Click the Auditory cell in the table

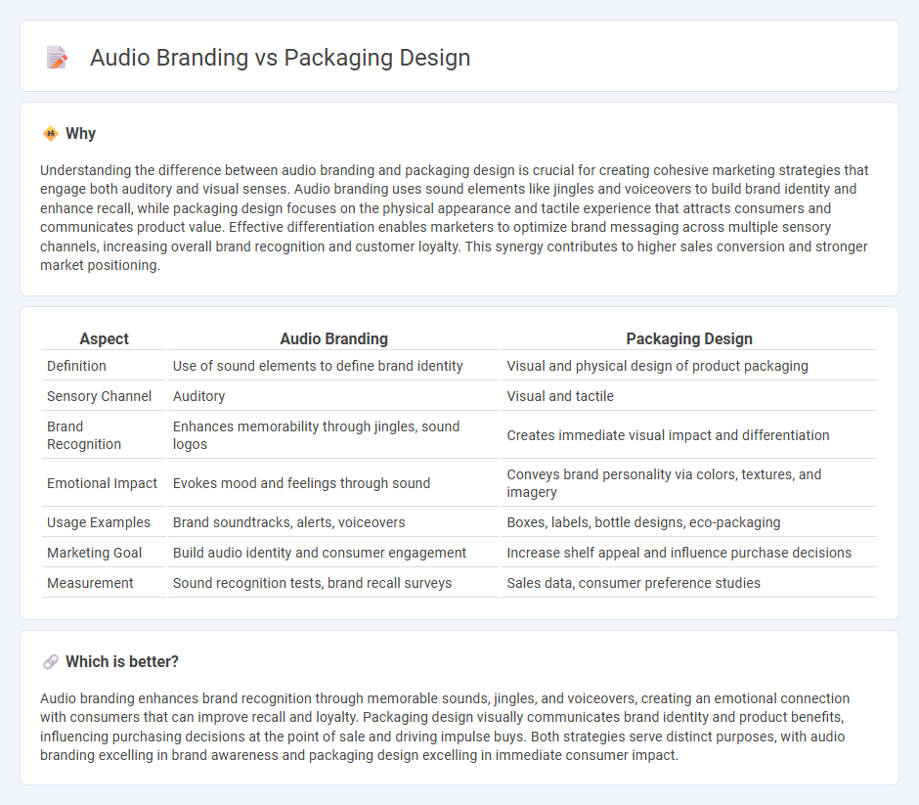tap(197, 395)
